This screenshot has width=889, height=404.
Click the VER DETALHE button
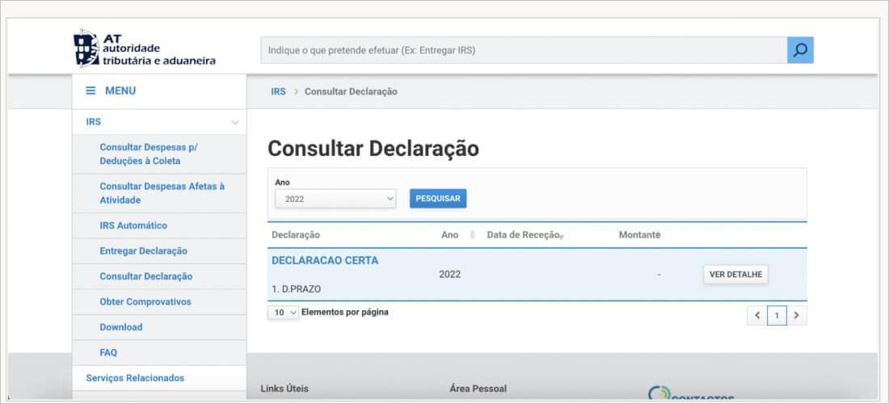click(735, 275)
